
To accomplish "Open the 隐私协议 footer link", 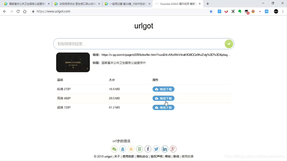I will 142,156.
